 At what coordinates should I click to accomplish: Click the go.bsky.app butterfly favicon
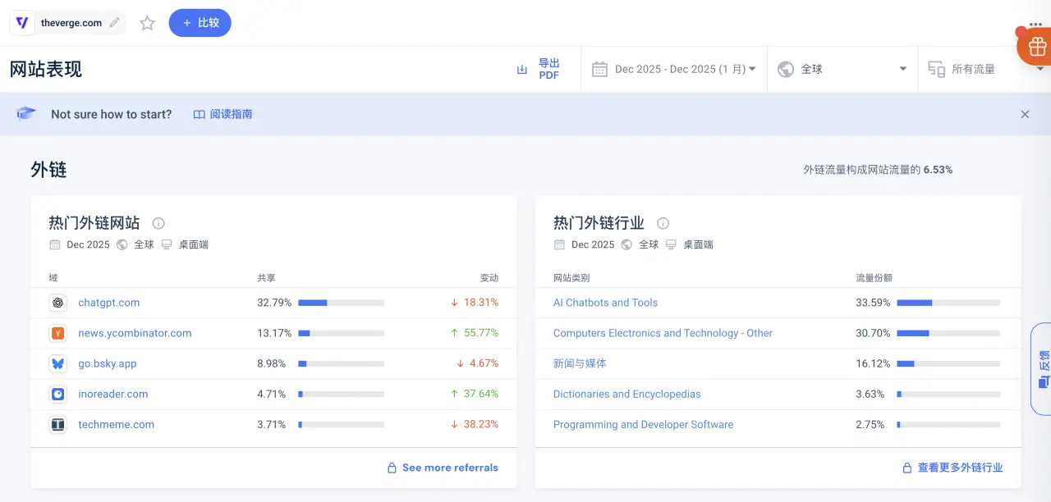[57, 363]
